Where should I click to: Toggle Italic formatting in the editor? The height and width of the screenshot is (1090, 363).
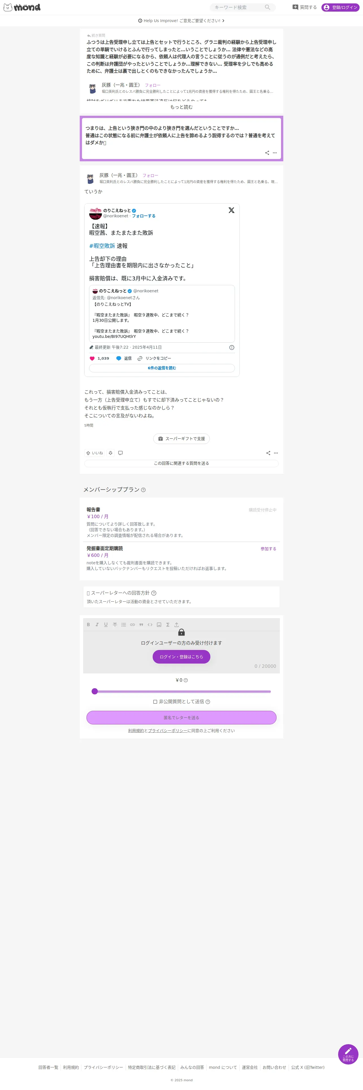[97, 625]
